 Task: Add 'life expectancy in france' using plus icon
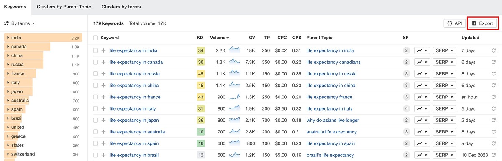click(103, 97)
